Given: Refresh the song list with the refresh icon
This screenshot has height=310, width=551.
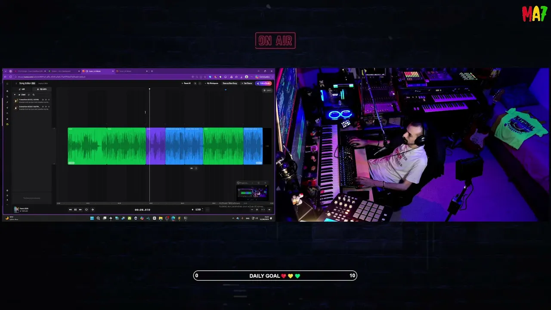Looking at the screenshot, I should (29, 95).
